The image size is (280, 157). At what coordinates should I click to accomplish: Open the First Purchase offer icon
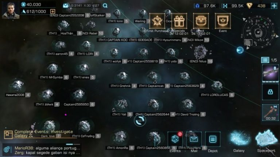157,21
